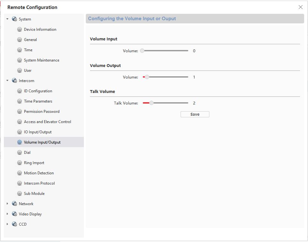Click the gear icon next to Time Parameters
The height and width of the screenshot is (242, 308).
(x=20, y=101)
